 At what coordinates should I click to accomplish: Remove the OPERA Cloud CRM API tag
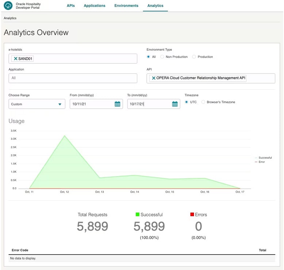154,78
